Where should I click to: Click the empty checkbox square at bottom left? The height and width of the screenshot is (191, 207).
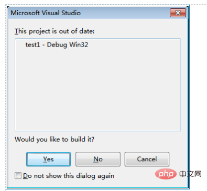18,176
